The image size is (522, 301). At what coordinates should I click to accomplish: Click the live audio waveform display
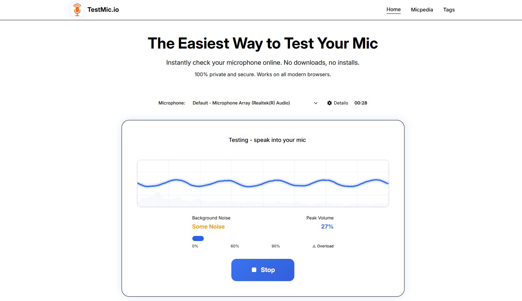click(x=263, y=183)
